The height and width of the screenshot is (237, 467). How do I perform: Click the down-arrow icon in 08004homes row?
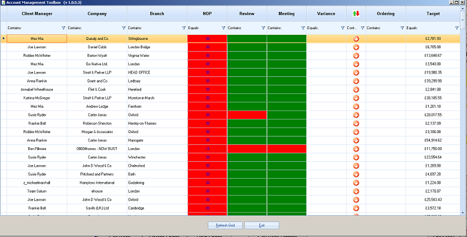(x=356, y=149)
